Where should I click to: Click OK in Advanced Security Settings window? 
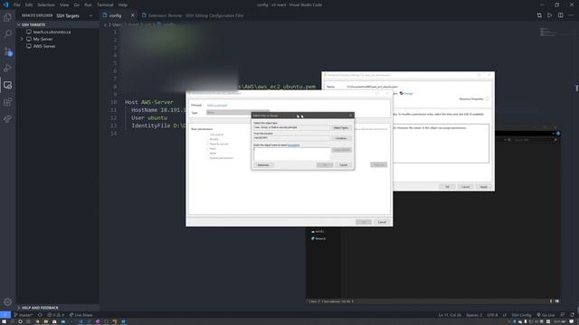coord(447,187)
